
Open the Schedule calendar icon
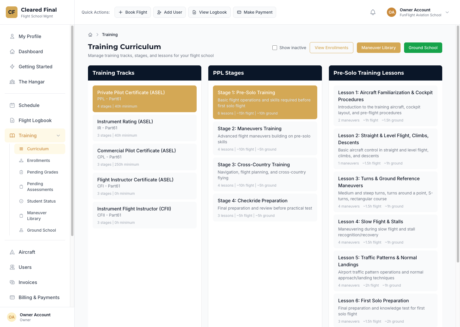click(12, 105)
